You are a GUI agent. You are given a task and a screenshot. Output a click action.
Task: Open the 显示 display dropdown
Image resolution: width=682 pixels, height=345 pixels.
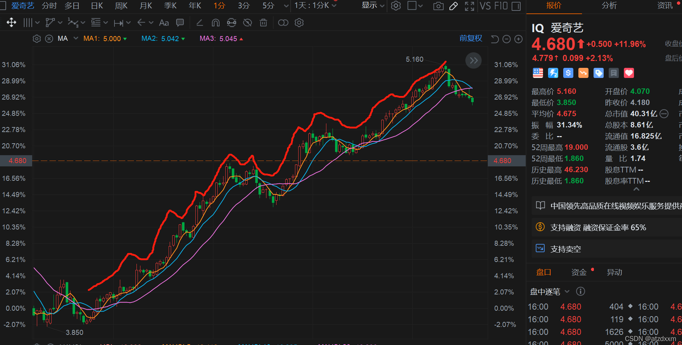tap(373, 5)
